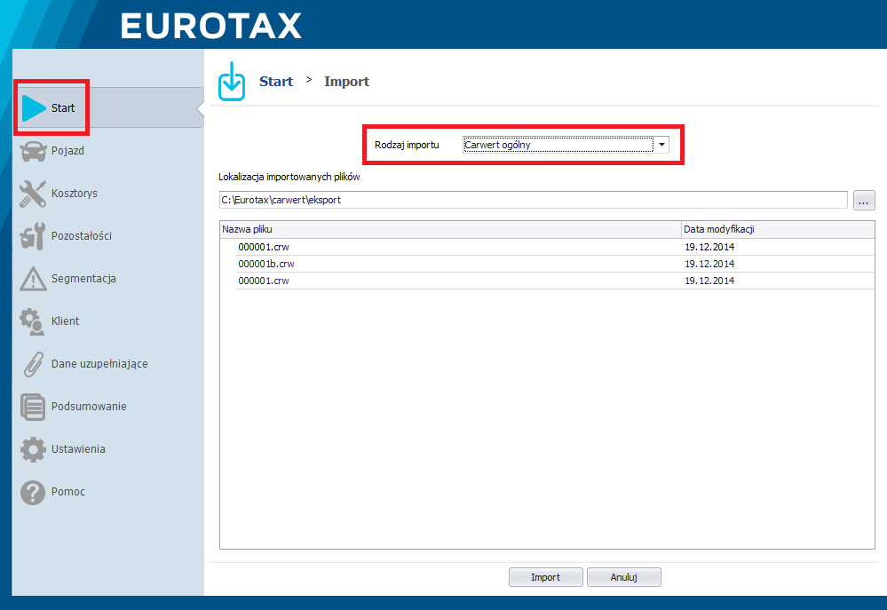
Task: Select the file 000001b.crw
Action: pos(265,264)
